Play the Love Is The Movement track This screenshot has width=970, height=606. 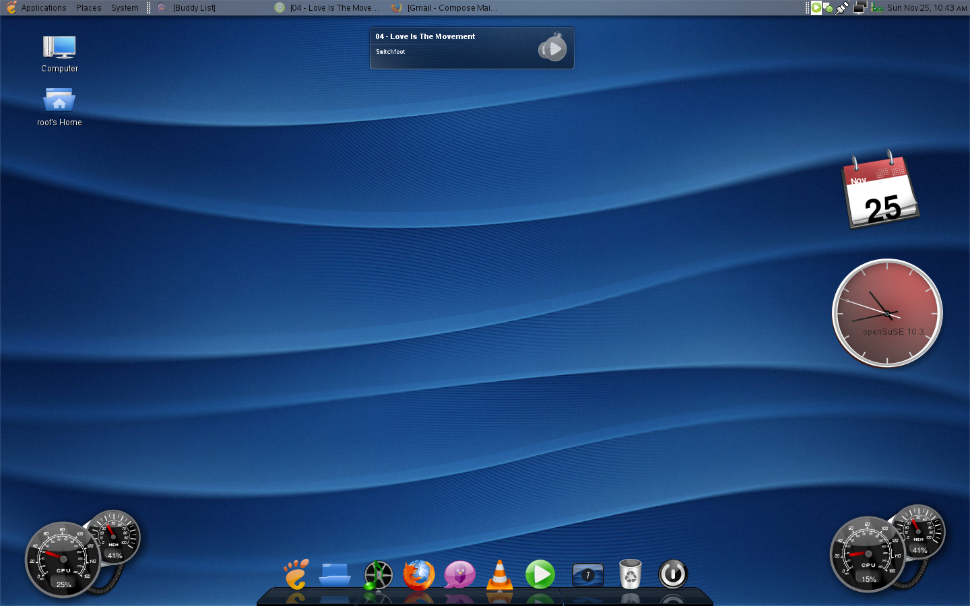pyautogui.click(x=552, y=48)
